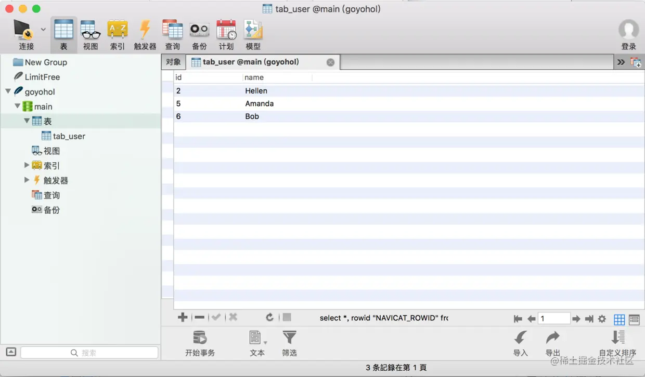Select the 索引 tree item
This screenshot has height=377, width=645.
click(x=51, y=166)
